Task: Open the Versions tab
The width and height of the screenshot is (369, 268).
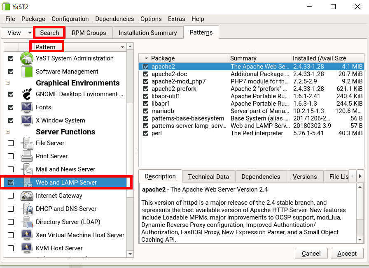Action: (305, 177)
